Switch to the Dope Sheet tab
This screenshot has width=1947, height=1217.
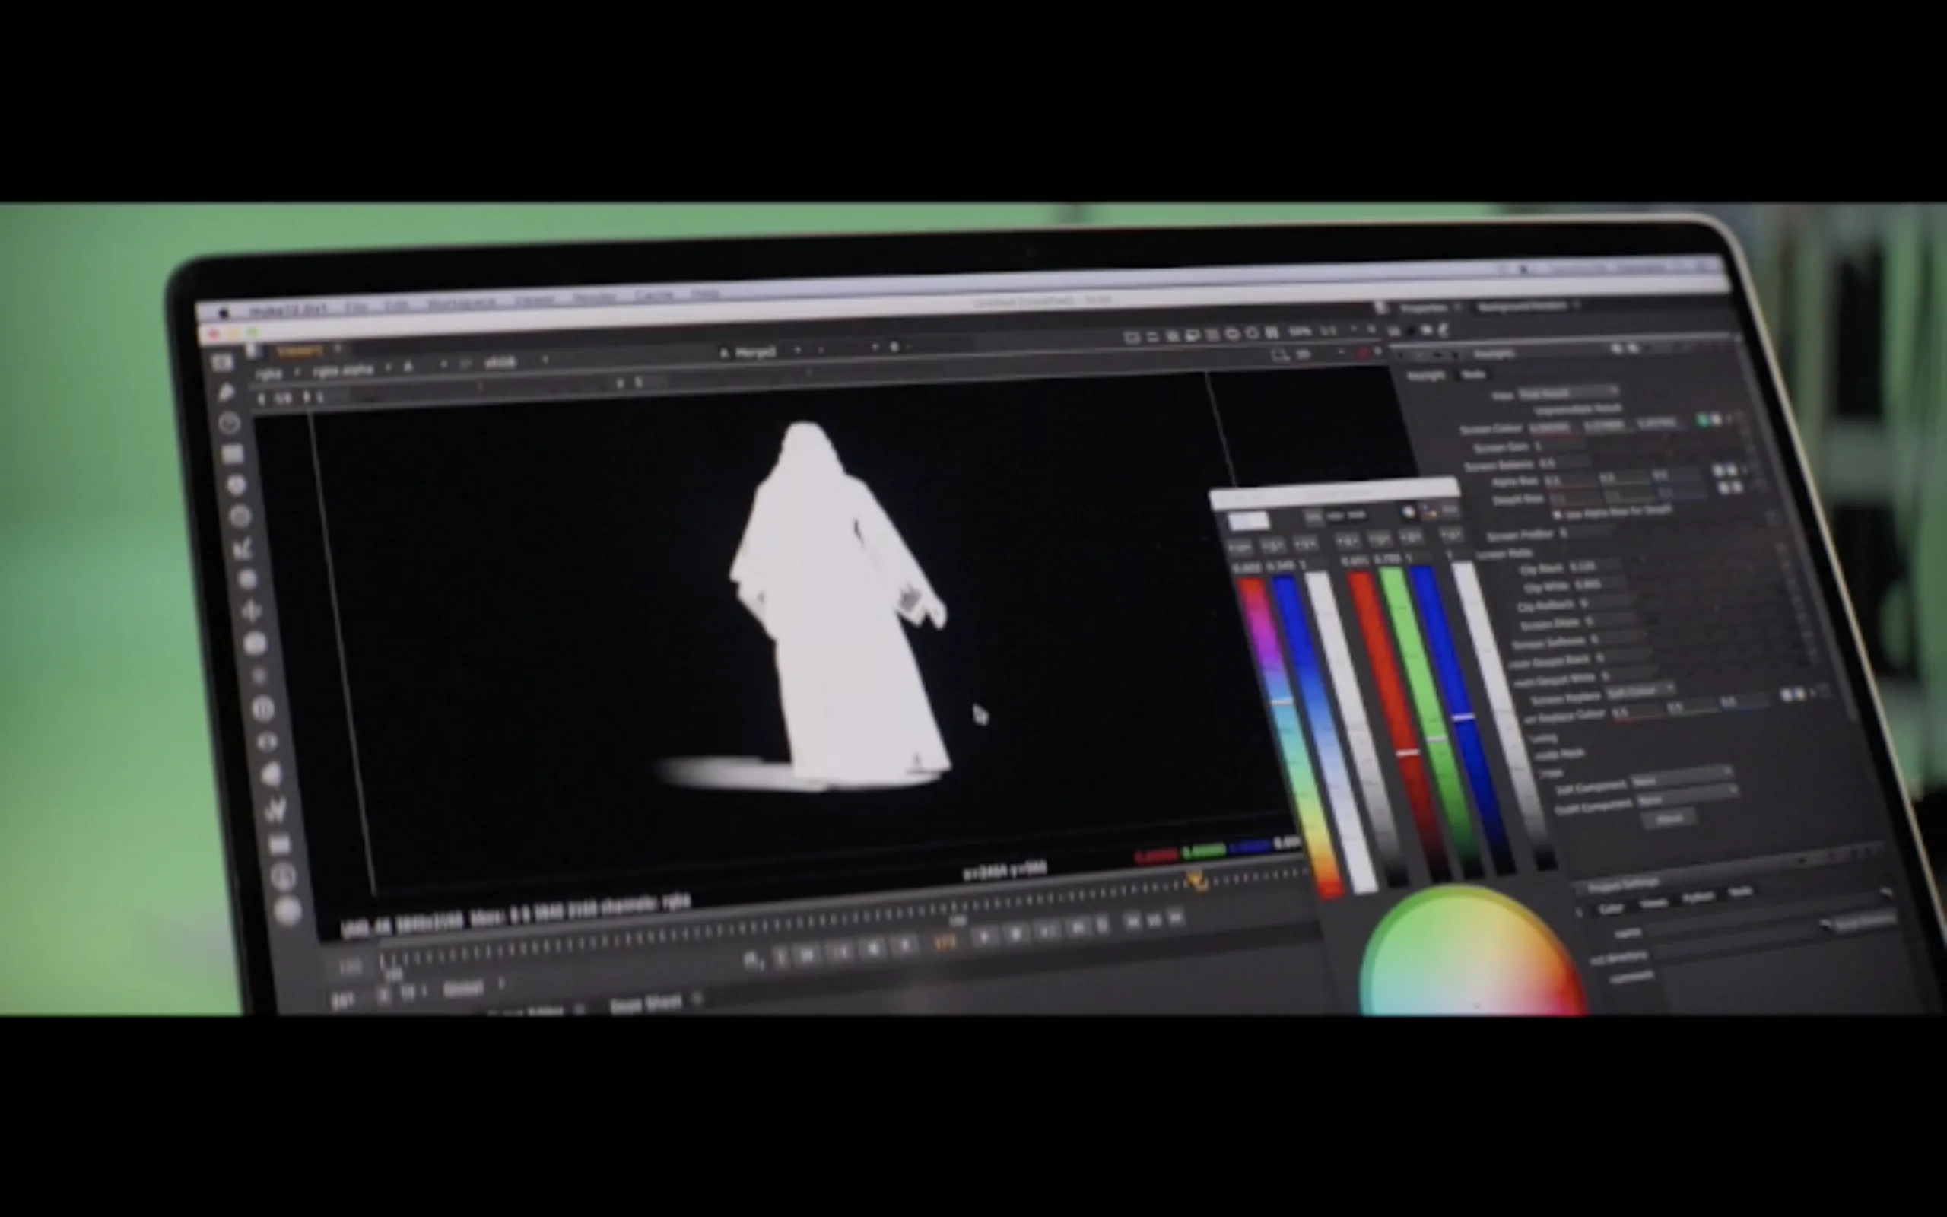tap(645, 1005)
